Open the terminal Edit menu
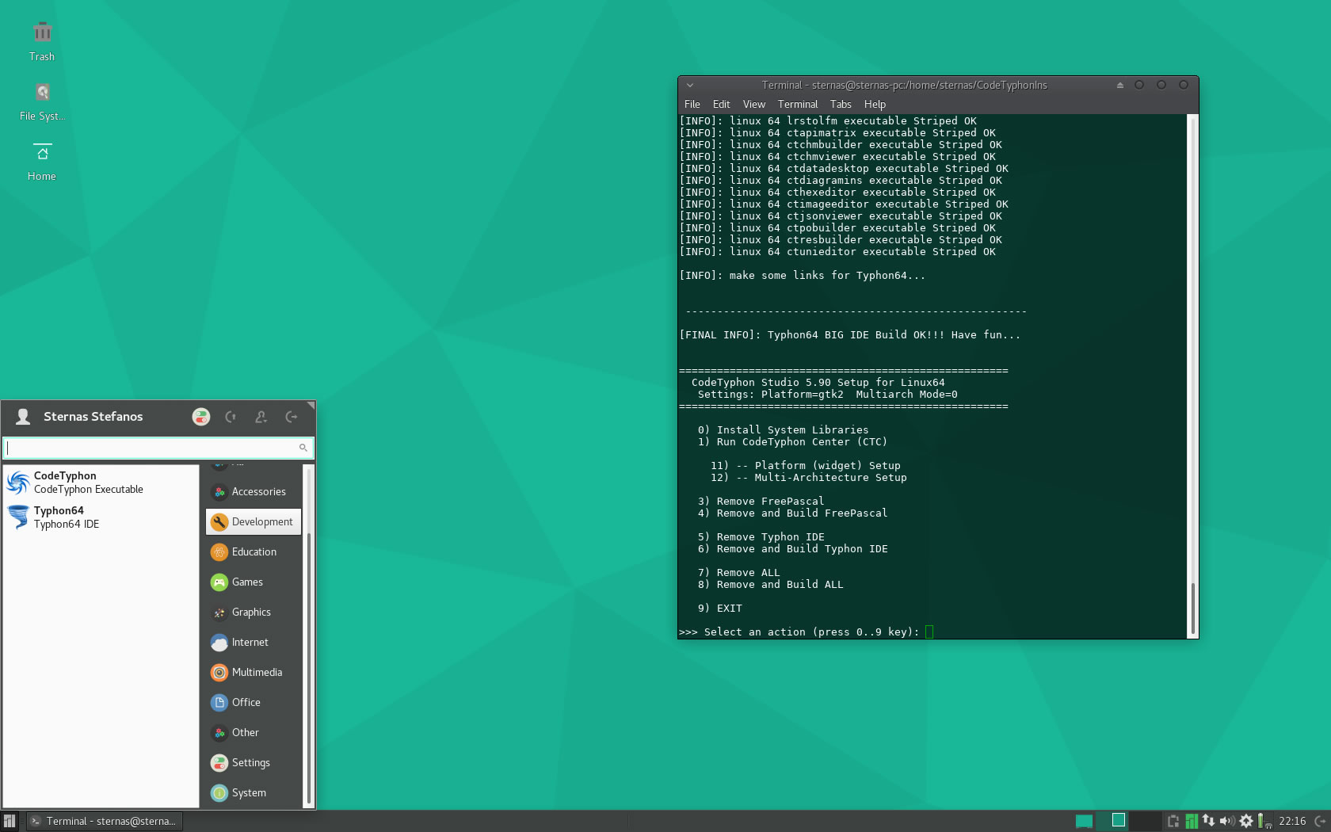This screenshot has width=1331, height=832. click(721, 105)
